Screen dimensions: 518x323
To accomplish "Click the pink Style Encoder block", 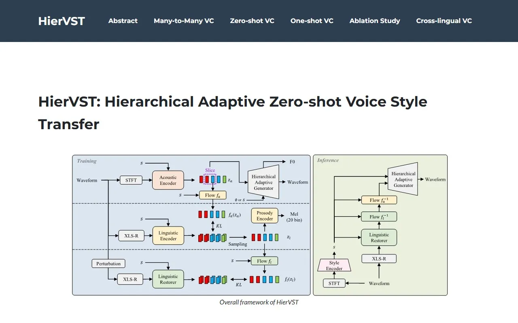I will 334,266.
